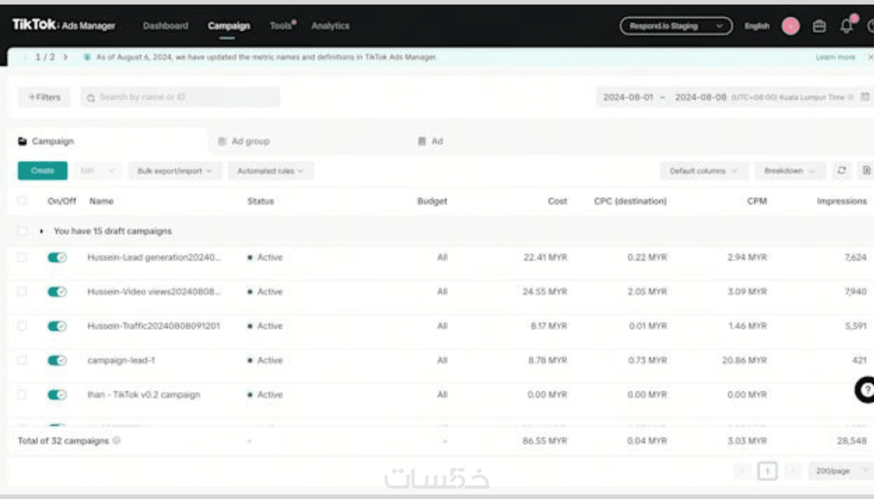The height and width of the screenshot is (499, 874).
Task: Click the 22.41 MYR cost cell
Action: pos(545,257)
